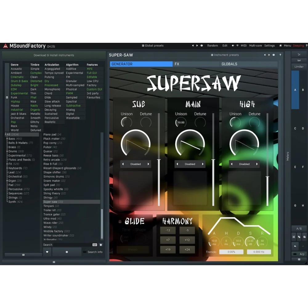Open the Edit menu

click(225, 46)
